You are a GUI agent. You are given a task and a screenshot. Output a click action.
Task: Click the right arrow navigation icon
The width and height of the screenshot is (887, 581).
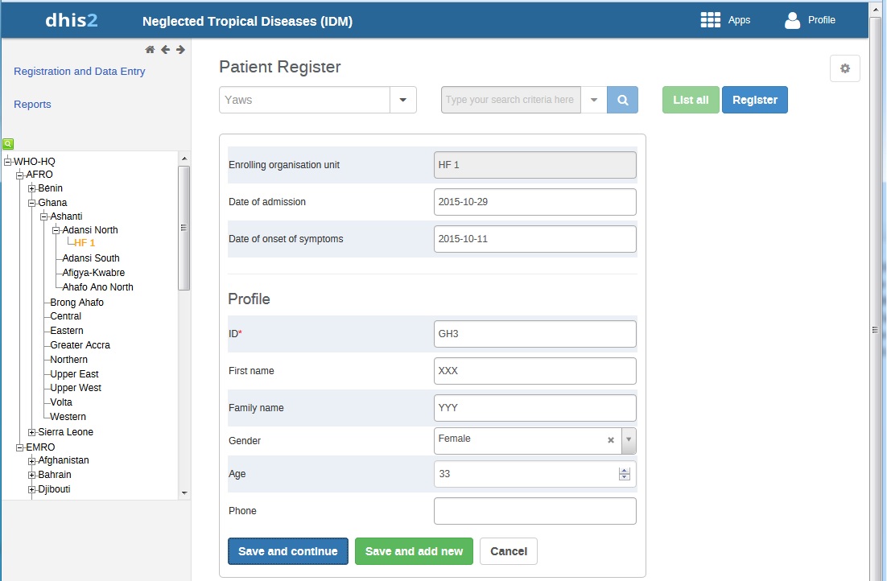click(x=180, y=50)
